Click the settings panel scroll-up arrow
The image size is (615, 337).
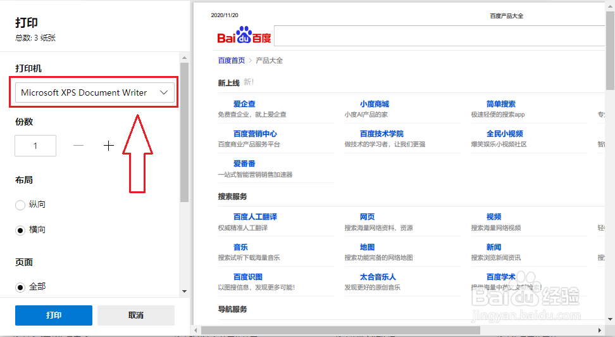pos(184,58)
